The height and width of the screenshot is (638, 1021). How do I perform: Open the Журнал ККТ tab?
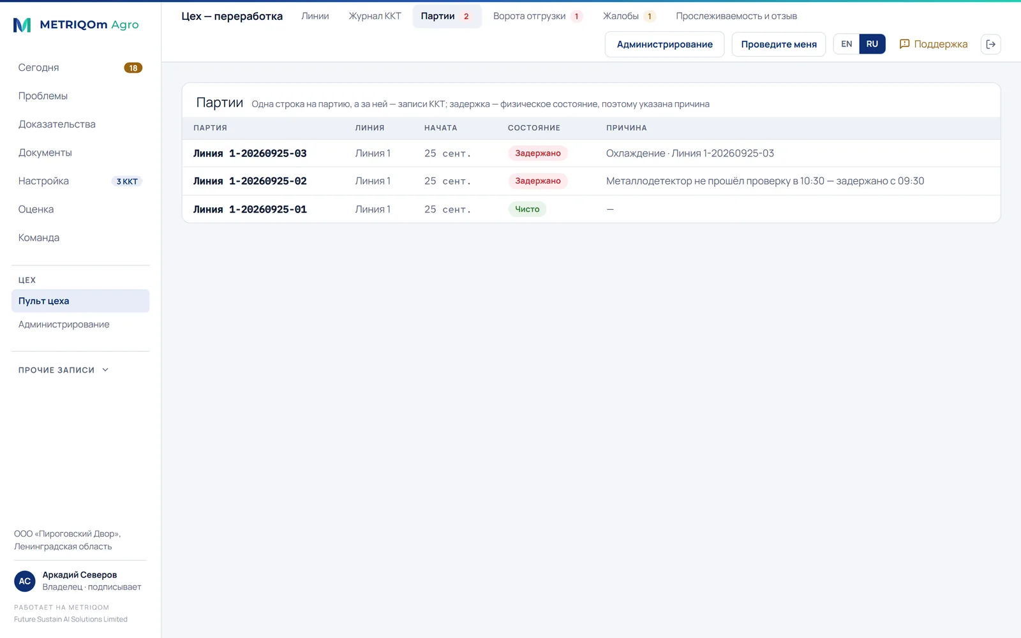375,16
